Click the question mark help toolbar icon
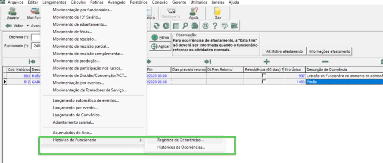This screenshot has height=163, width=383. (215, 26)
